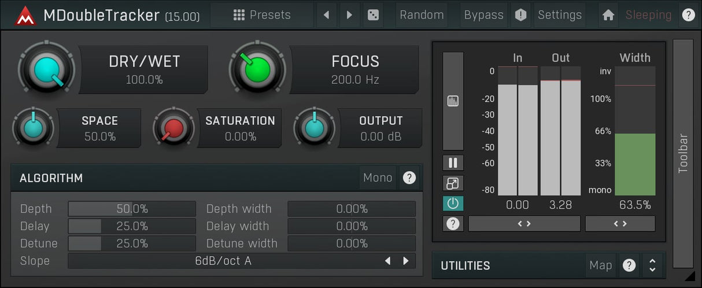Viewport: 702px width, 288px height.
Task: Load next preset with right arrow
Action: coord(349,15)
